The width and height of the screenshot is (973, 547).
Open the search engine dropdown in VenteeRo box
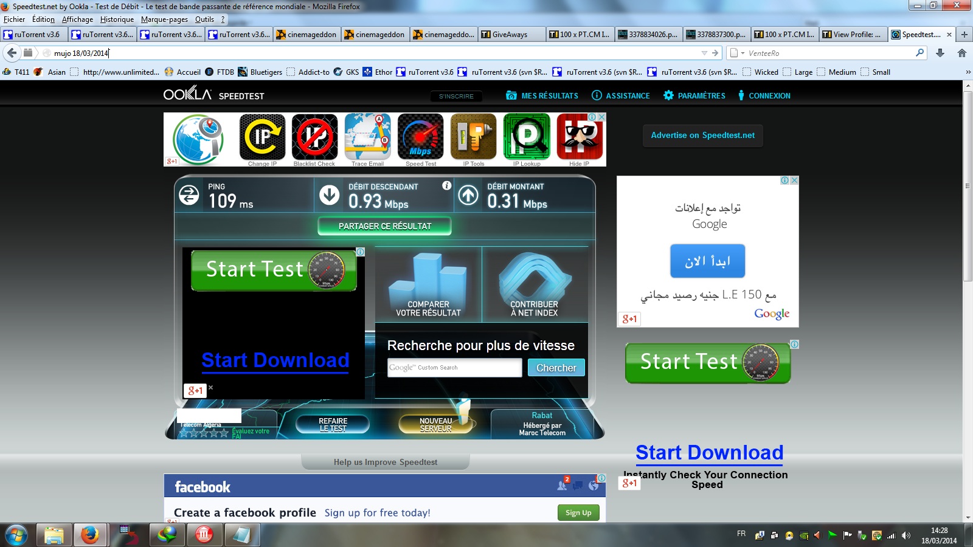736,53
